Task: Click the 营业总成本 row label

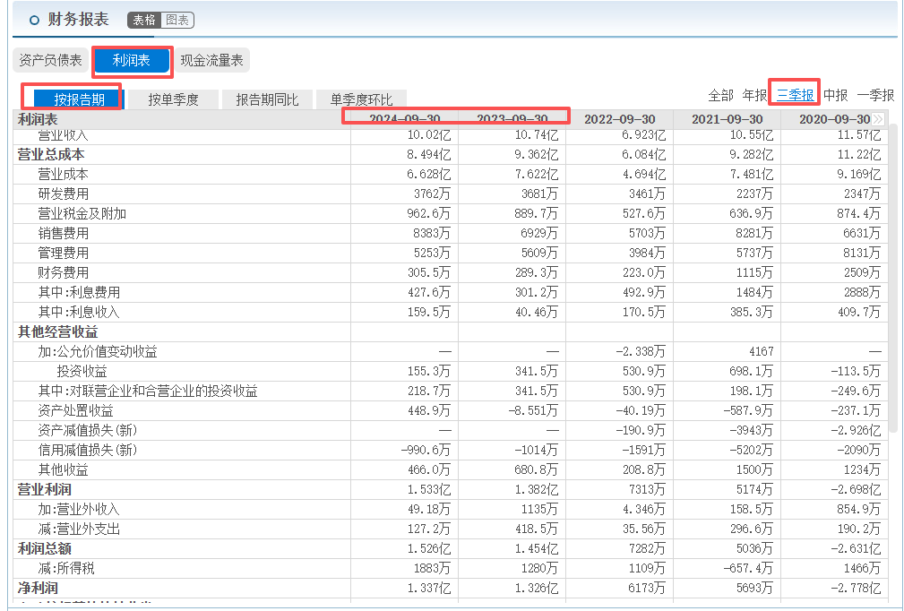Action: tap(51, 154)
